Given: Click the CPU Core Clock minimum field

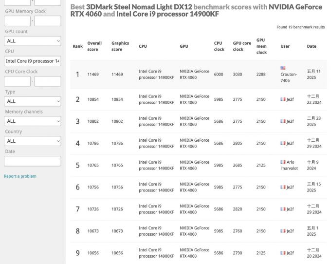Looking at the screenshot, I should coord(17,81).
